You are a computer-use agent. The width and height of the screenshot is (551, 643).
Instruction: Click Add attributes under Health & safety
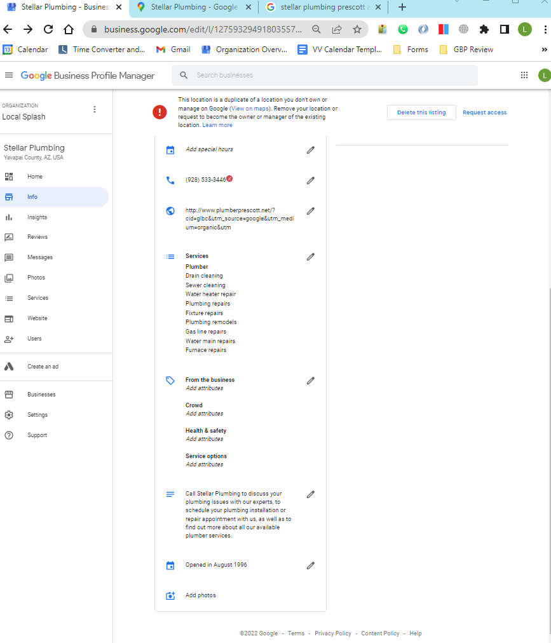point(204,439)
